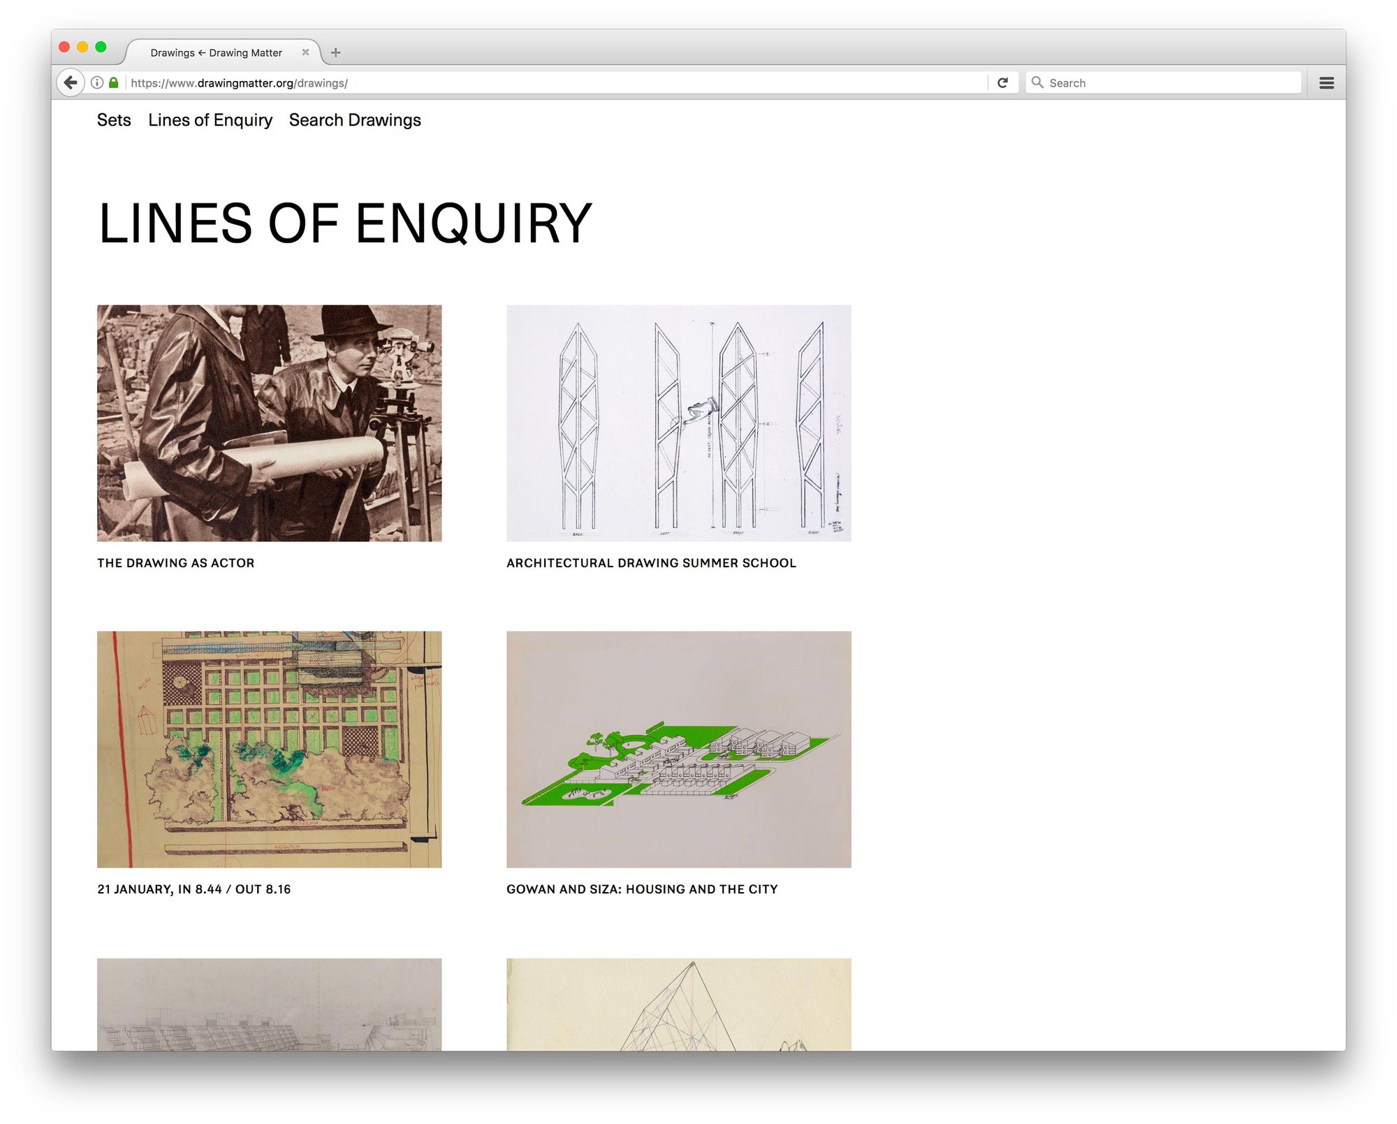Open the Lines of Enquiry navigation link

click(210, 120)
